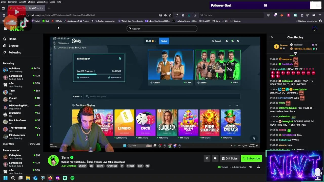Open the Firefox application menu button
The height and width of the screenshot is (182, 324).
pyautogui.click(x=320, y=15)
